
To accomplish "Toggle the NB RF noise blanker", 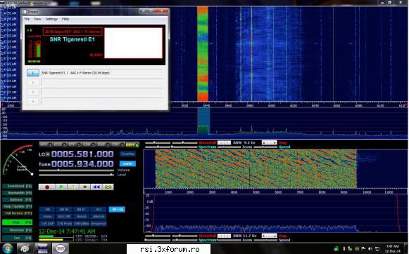I will click(x=64, y=210).
